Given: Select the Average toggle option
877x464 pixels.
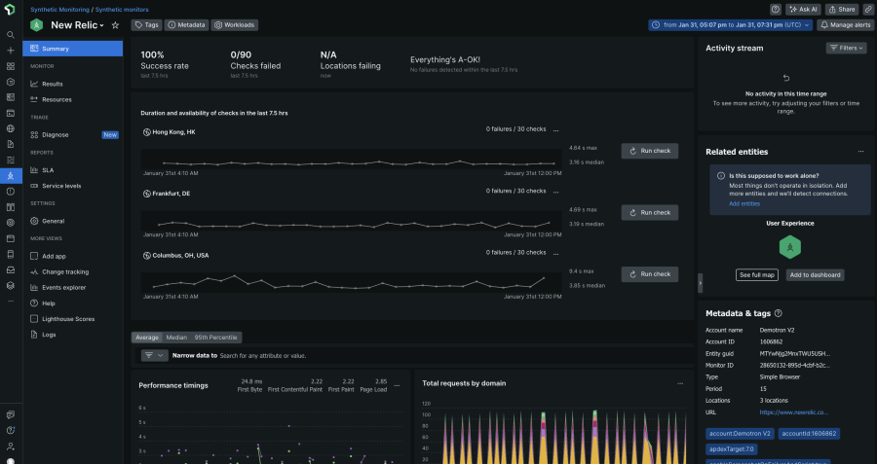Looking at the screenshot, I should coord(147,338).
